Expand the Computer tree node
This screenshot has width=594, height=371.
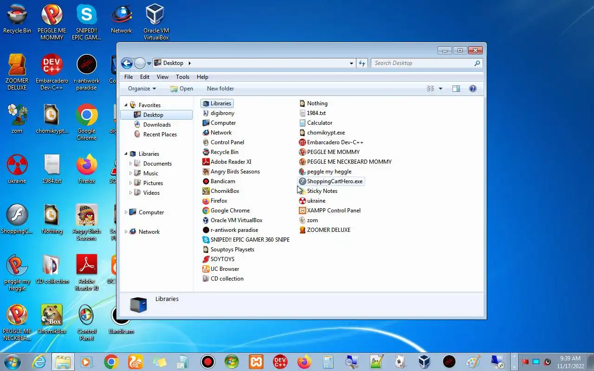coord(126,212)
